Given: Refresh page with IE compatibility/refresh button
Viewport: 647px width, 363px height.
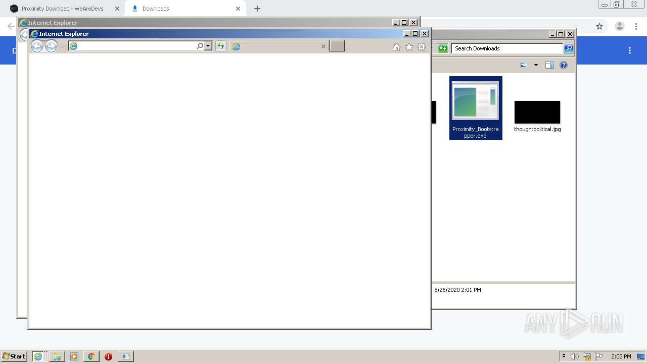Looking at the screenshot, I should 220,46.
